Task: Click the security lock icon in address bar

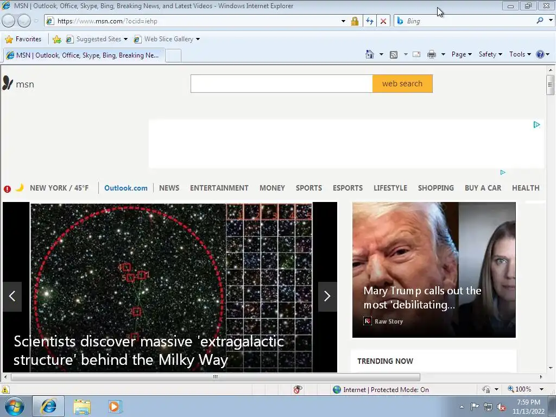Action: [355, 21]
